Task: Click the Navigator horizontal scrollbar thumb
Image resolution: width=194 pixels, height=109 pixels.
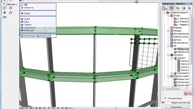Action: (x=172, y=88)
